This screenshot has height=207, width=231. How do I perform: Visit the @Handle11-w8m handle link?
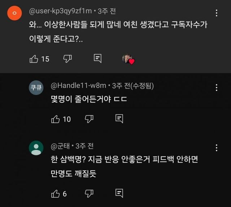point(78,86)
